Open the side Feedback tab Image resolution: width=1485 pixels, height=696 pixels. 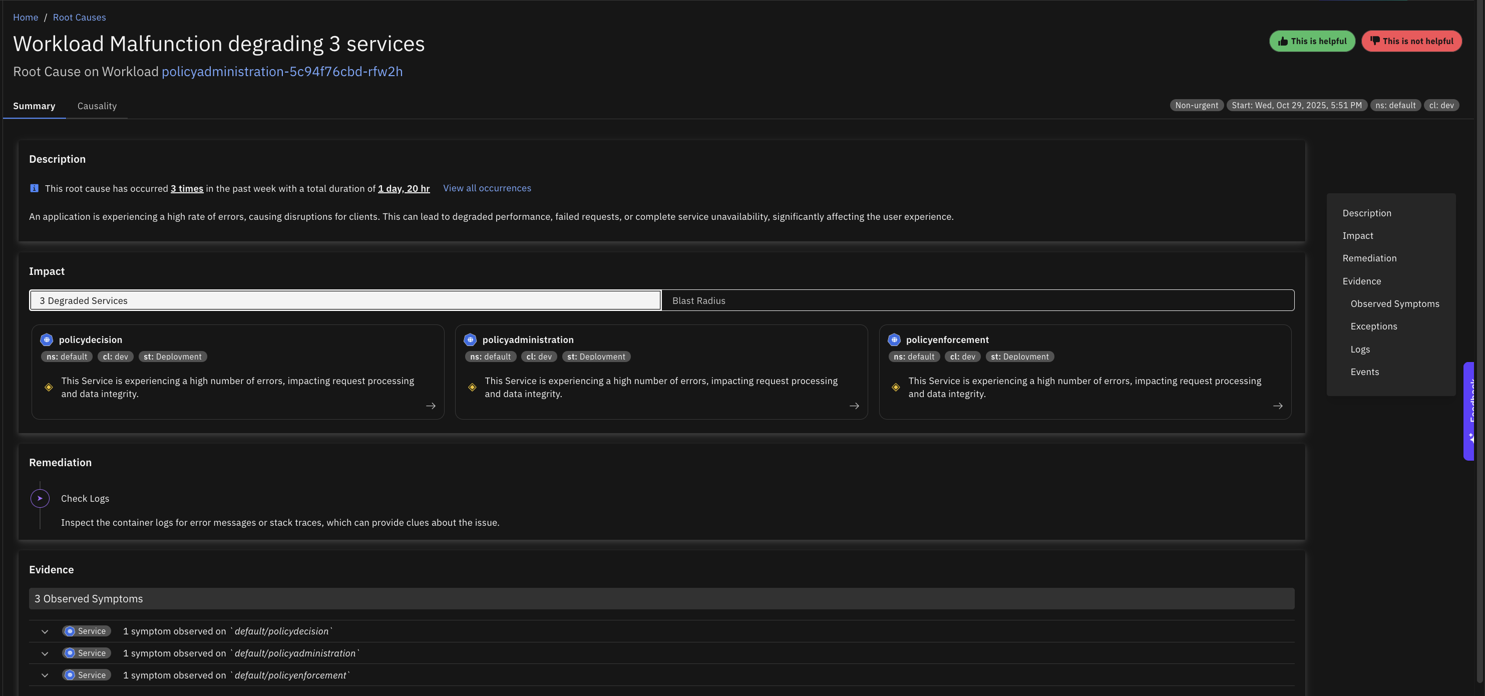pos(1470,411)
